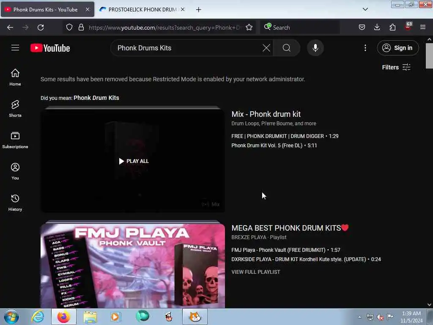Go back to the previous page

click(x=10, y=28)
